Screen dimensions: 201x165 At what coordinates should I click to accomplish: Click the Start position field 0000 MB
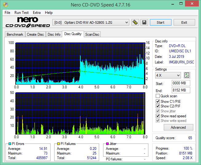181,83
